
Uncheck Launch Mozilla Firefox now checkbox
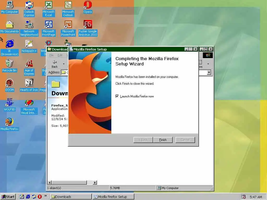[x=117, y=96]
